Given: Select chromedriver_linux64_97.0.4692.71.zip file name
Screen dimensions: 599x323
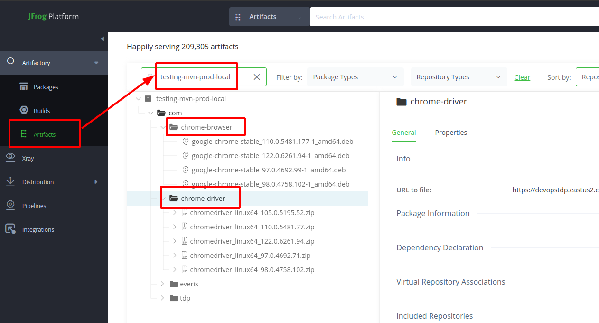Looking at the screenshot, I should 250,256.
